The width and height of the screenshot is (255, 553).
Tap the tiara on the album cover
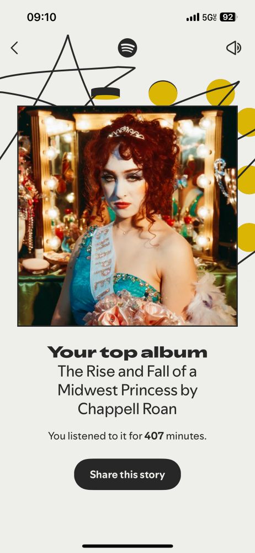pos(126,133)
